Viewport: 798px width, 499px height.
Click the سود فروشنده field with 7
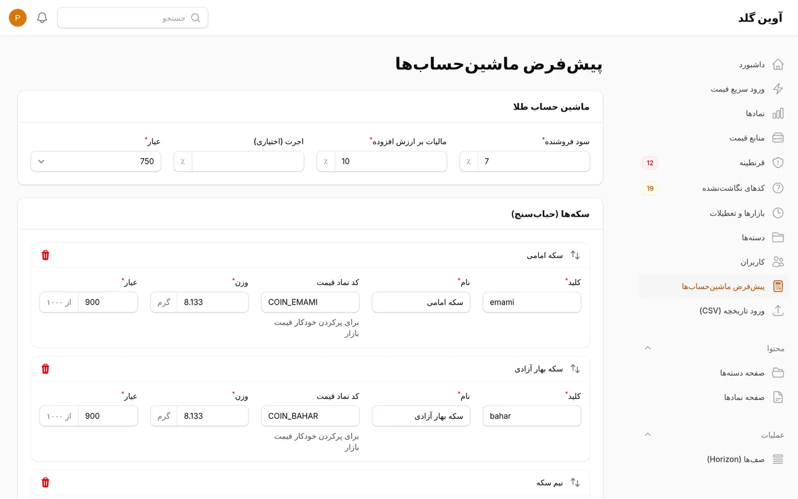(534, 161)
